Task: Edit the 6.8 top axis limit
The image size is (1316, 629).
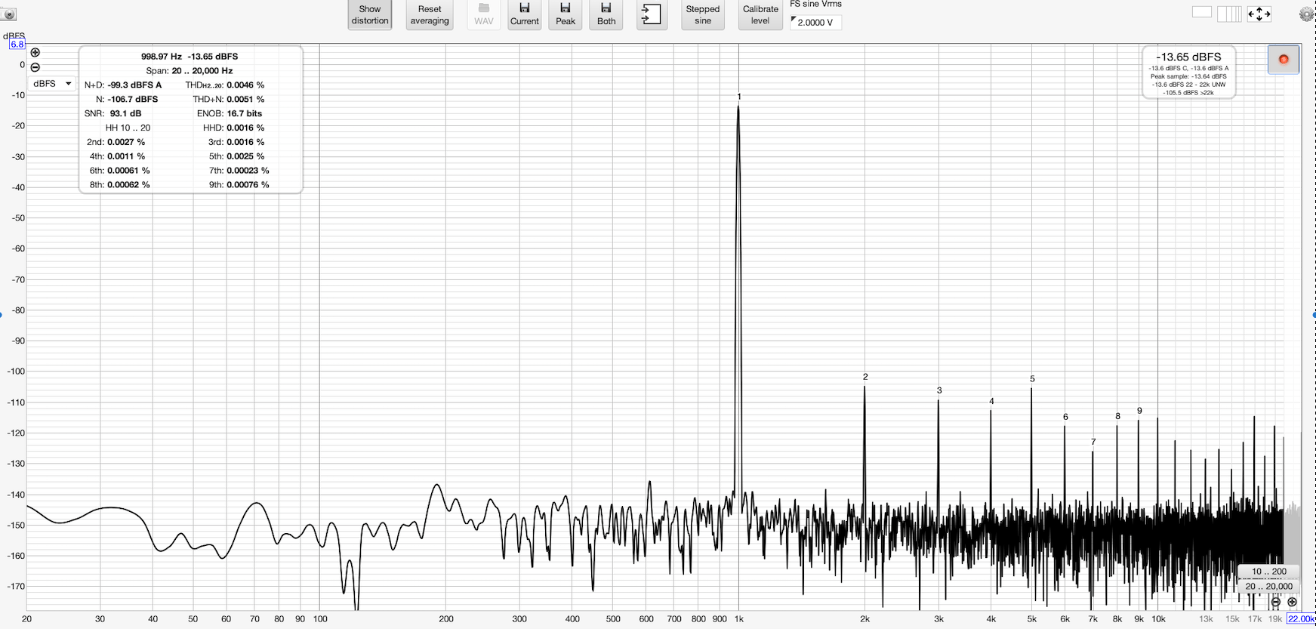Action: (17, 44)
